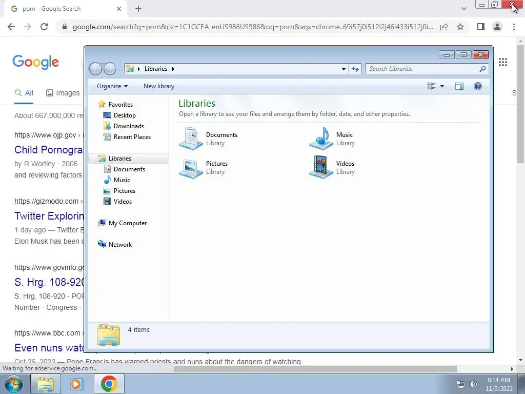Click the lock icon in Chrome address bar

pos(65,27)
